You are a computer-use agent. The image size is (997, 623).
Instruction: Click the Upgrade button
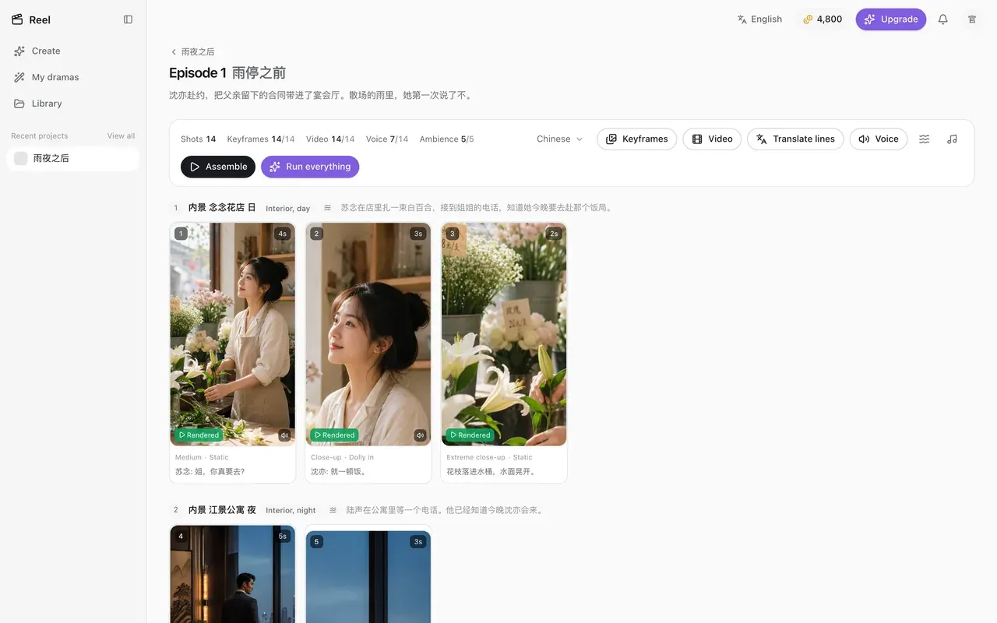click(x=891, y=19)
